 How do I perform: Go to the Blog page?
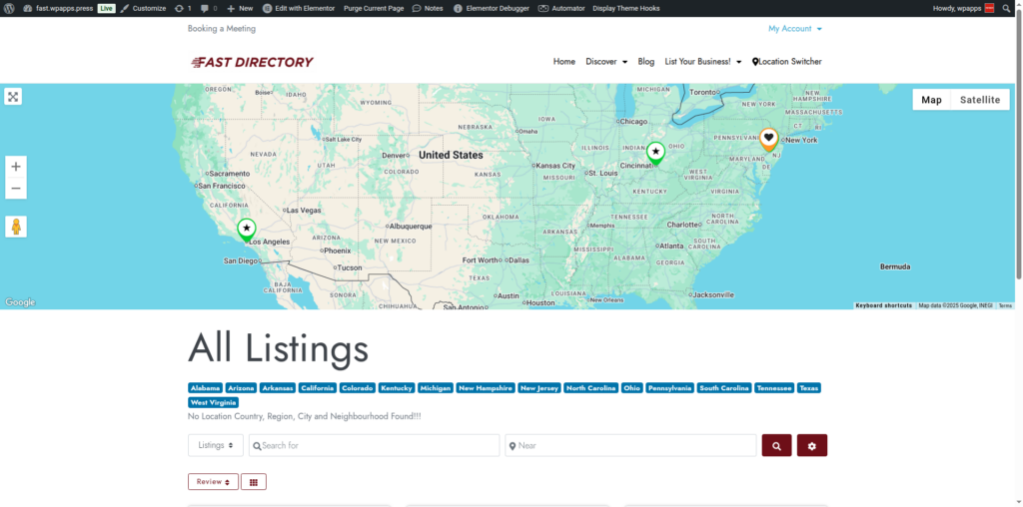click(x=646, y=62)
